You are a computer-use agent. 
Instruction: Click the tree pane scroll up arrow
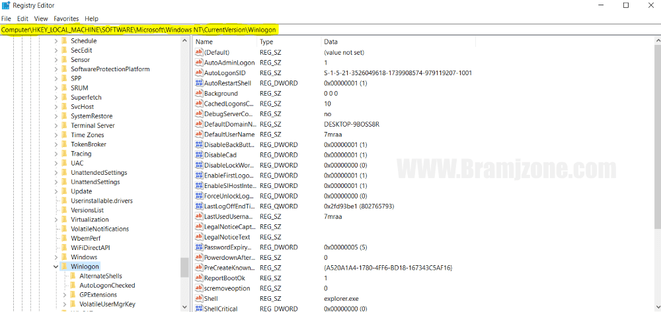point(184,41)
